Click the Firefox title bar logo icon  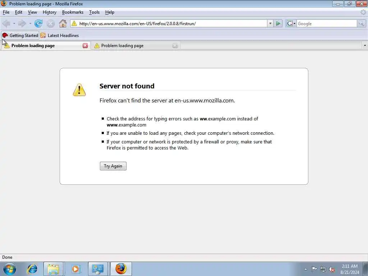point(4,4)
